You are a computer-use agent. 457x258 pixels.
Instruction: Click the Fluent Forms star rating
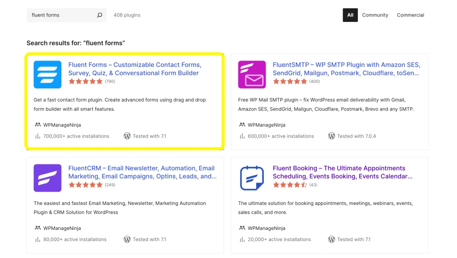pos(85,82)
